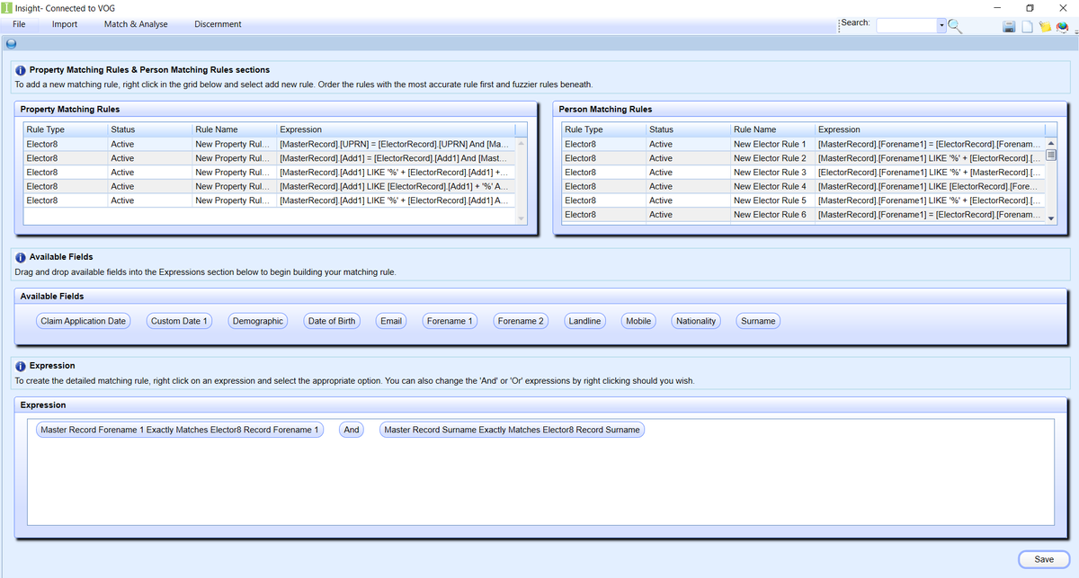Image resolution: width=1079 pixels, height=578 pixels.
Task: Open the Match & Analyse menu
Action: click(136, 24)
